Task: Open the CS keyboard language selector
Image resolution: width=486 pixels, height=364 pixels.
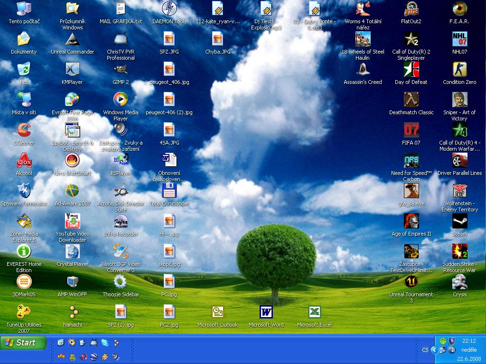Action: (x=425, y=350)
